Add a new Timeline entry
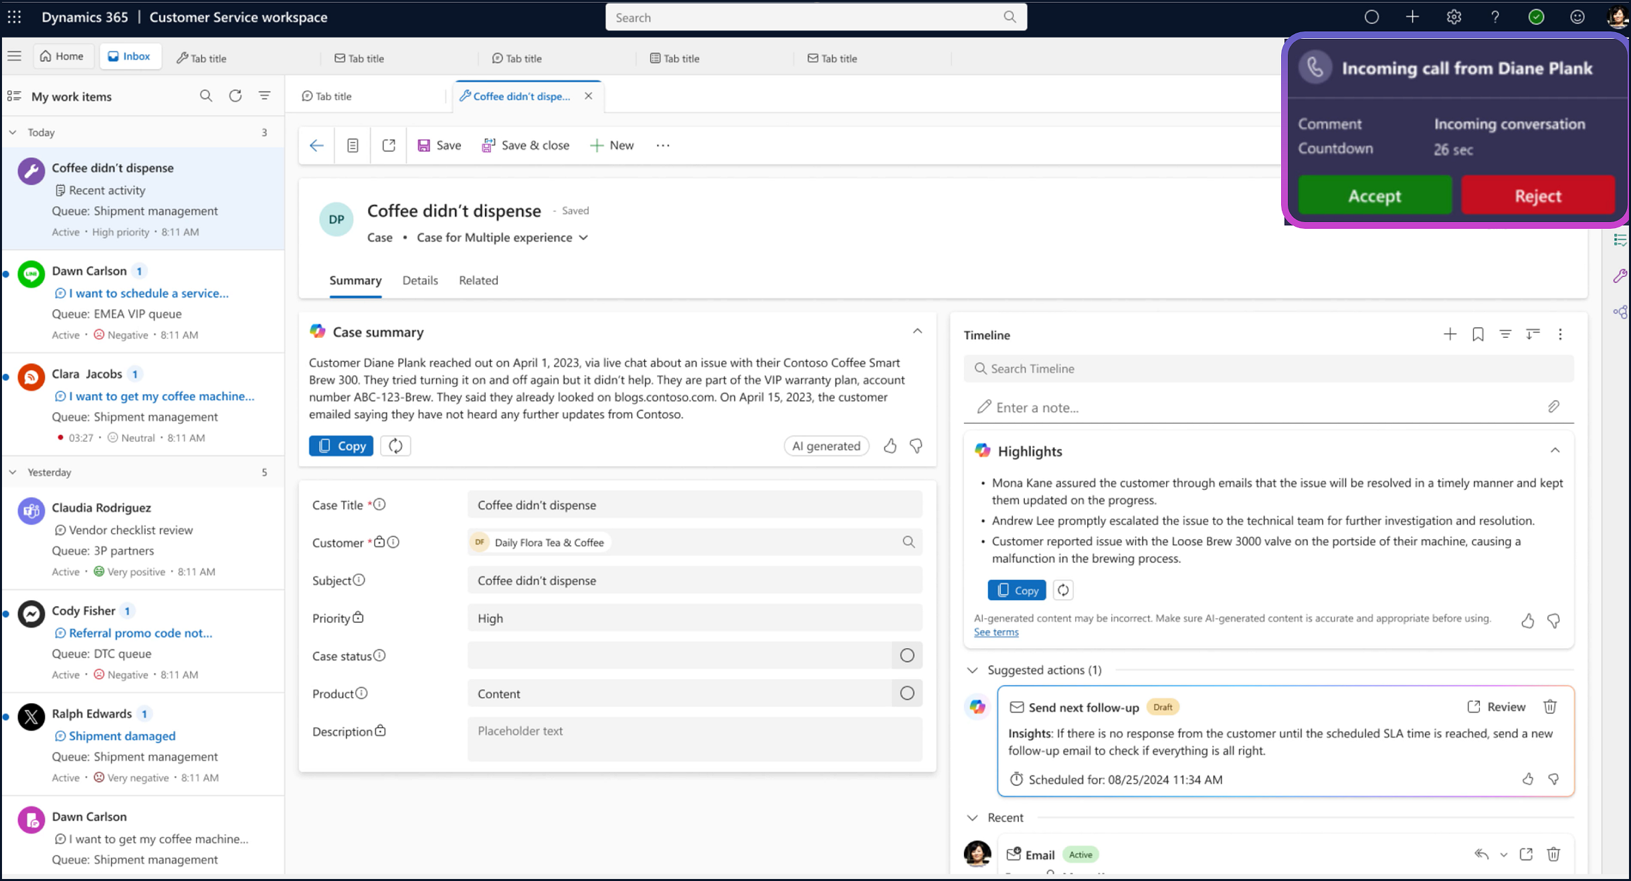 [x=1450, y=334]
